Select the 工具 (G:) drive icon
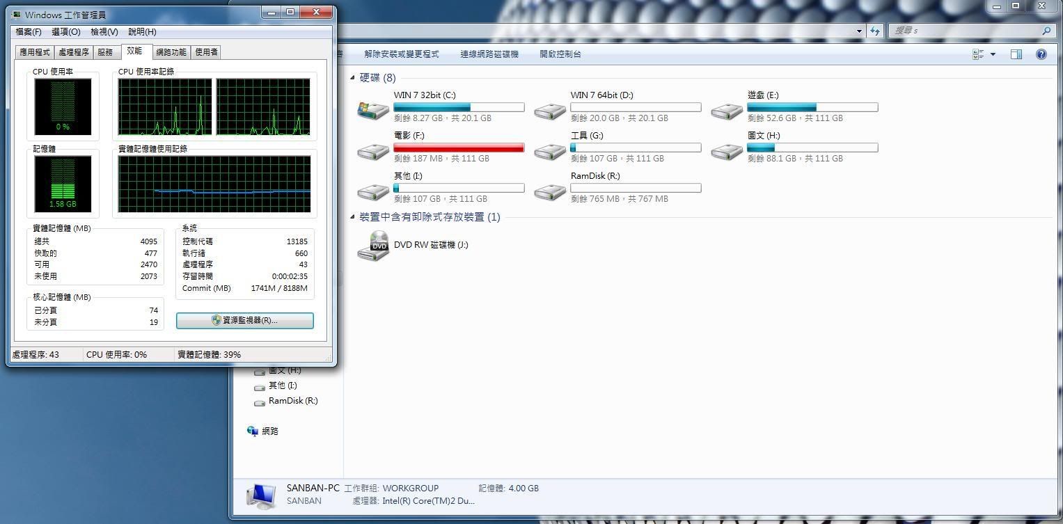Screen dimensions: 1063x524 tap(550, 150)
